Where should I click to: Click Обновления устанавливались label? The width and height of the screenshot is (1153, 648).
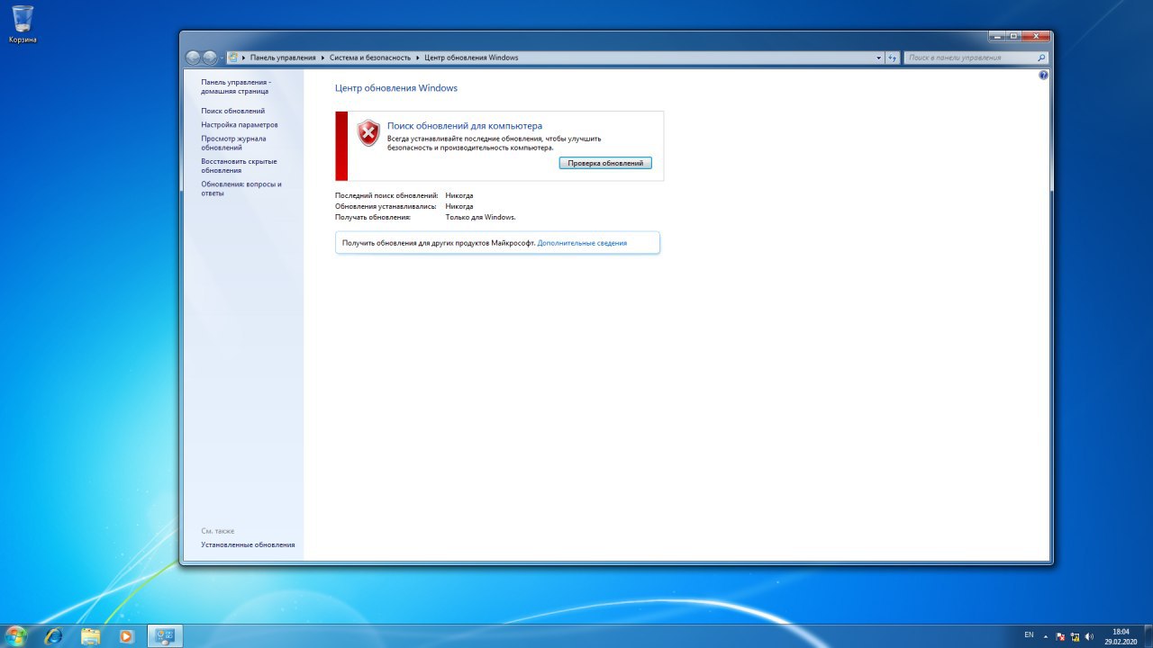tap(386, 206)
